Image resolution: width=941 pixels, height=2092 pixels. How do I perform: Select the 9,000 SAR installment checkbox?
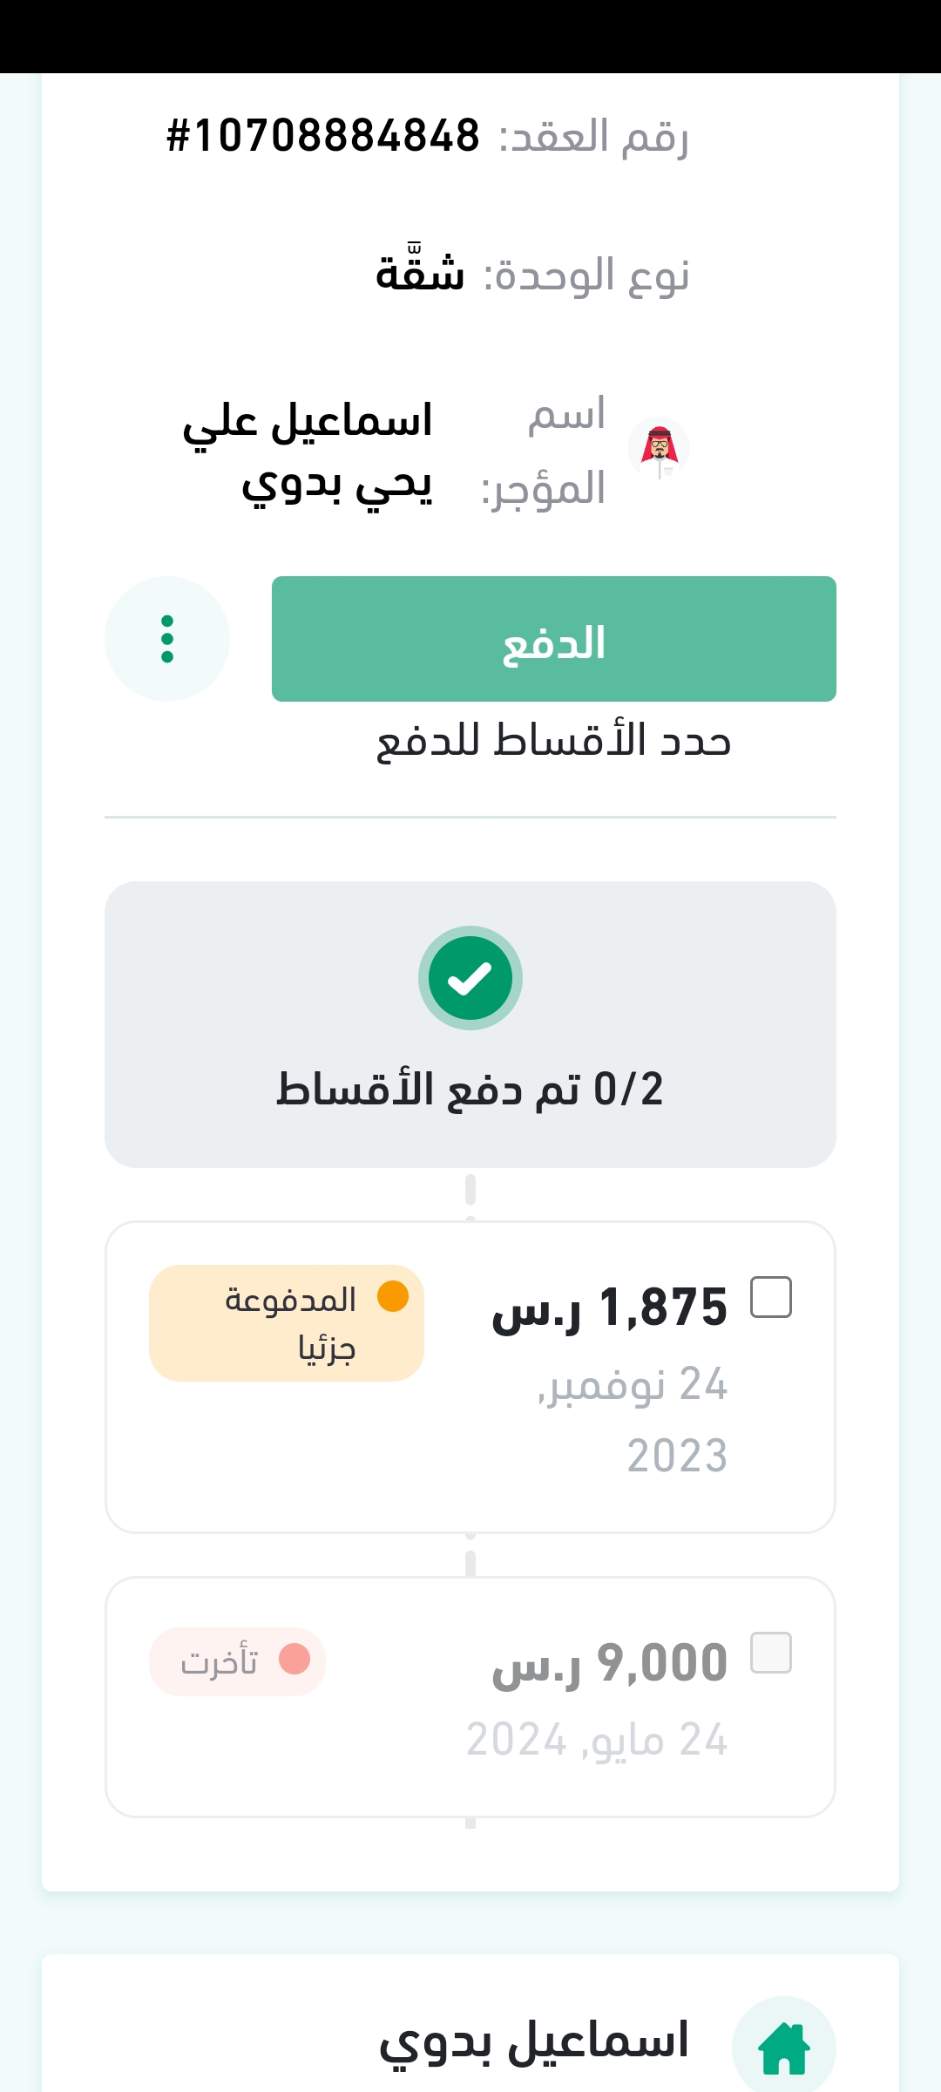pos(771,1653)
